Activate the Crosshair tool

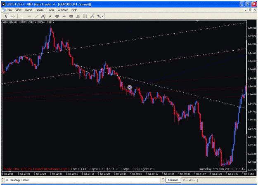tap(13, 16)
